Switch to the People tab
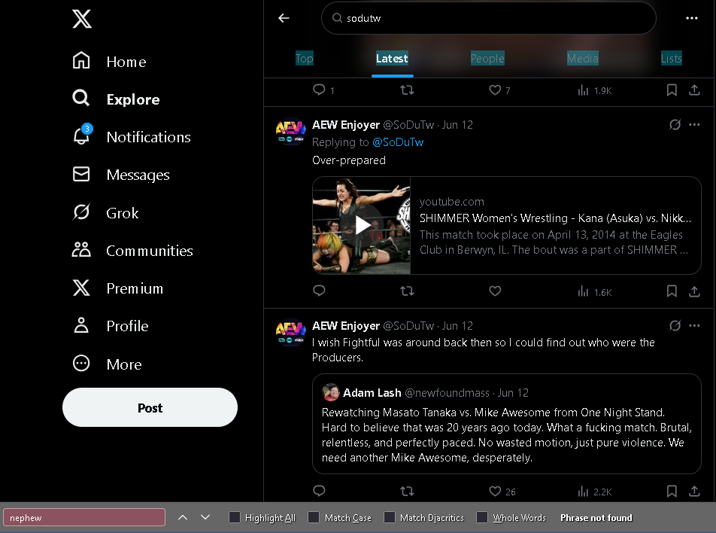Image resolution: width=716 pixels, height=533 pixels. tap(487, 59)
